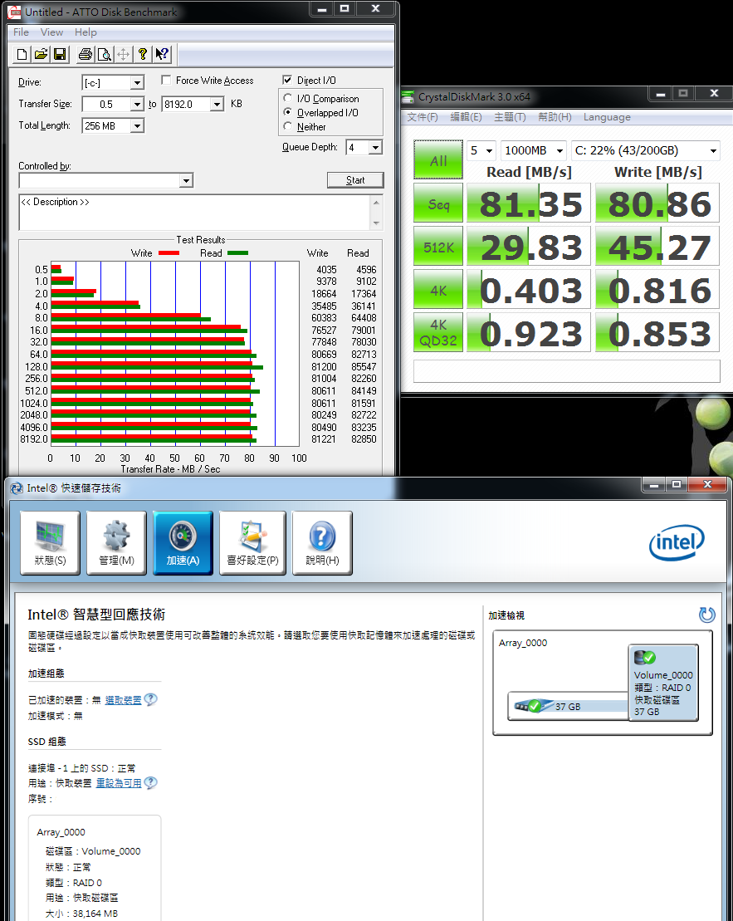
Task: Open a benchmark file via ATTO folder icon
Action: pyautogui.click(x=41, y=55)
